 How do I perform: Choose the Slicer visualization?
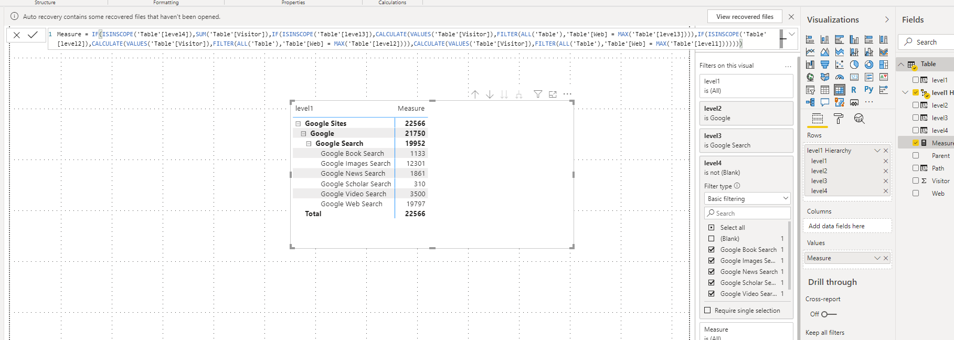[x=810, y=90]
